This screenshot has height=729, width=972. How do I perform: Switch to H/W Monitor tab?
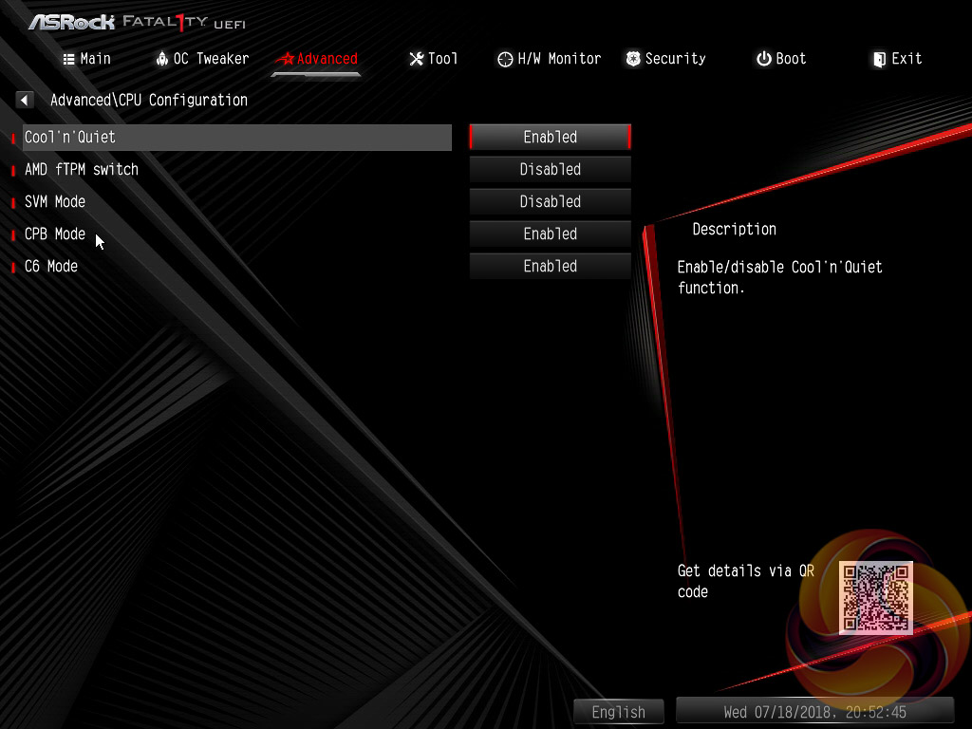click(x=550, y=59)
